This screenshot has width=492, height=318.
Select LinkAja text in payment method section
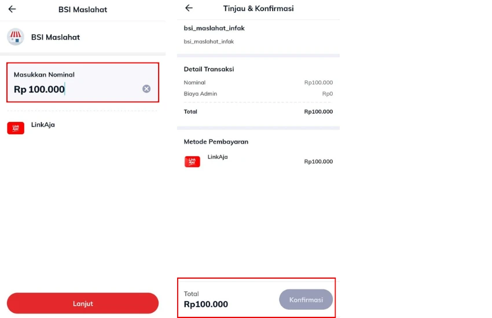218,157
